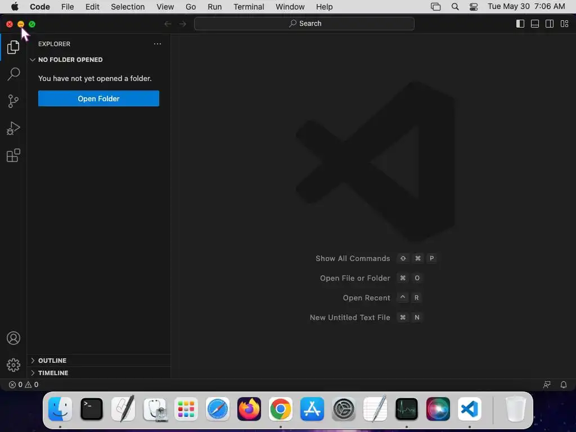Open Google Chrome from the Dock
576x432 pixels.
click(x=281, y=409)
